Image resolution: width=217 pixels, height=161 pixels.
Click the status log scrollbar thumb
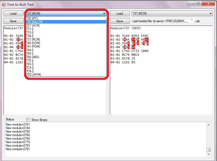point(209,150)
